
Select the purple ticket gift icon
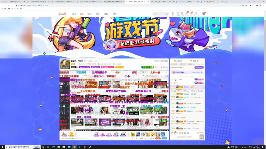pyautogui.click(x=96, y=134)
